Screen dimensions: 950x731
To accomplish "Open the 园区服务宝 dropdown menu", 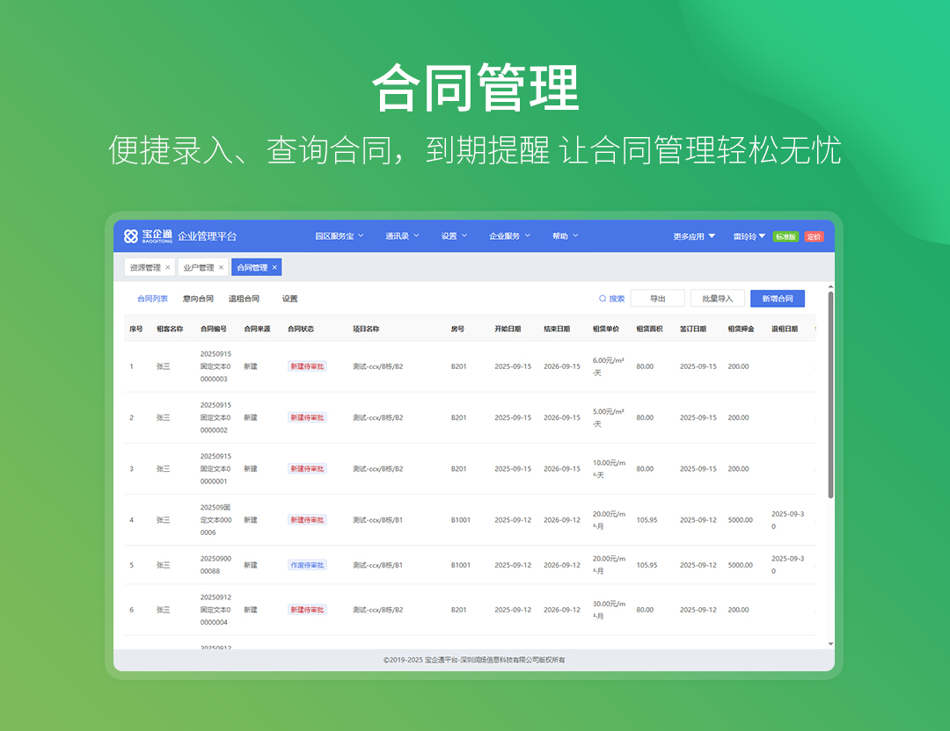I will coord(340,236).
